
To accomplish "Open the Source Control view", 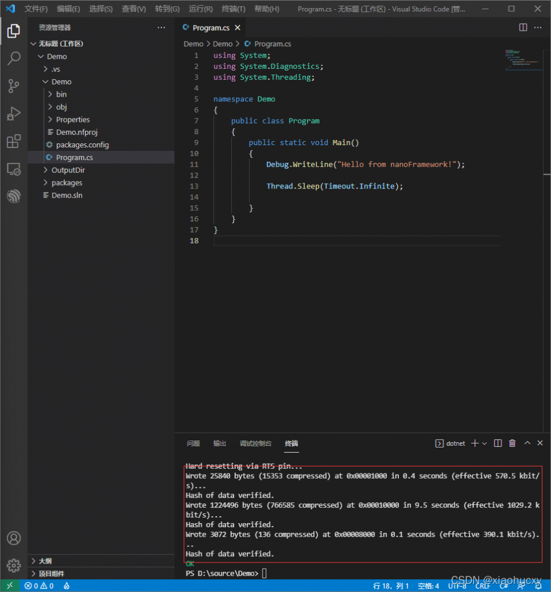I will tap(14, 86).
